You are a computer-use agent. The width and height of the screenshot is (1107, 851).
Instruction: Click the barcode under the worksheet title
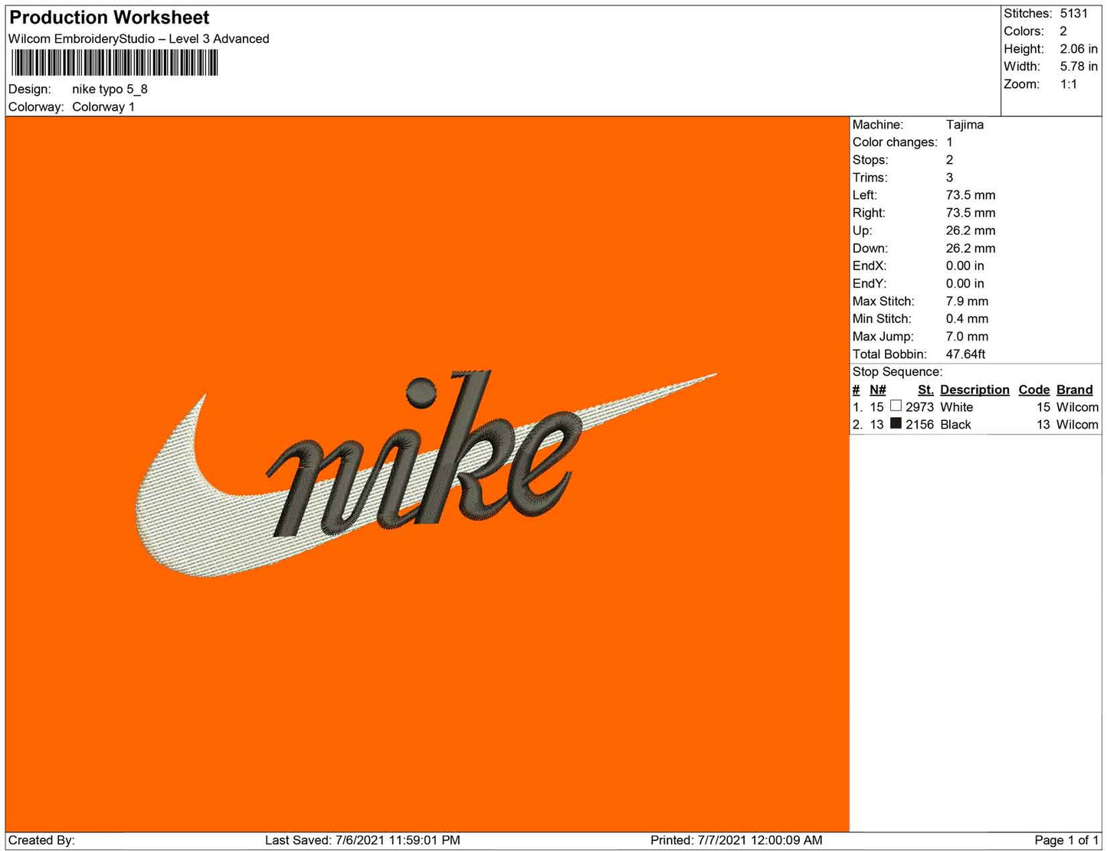click(x=115, y=63)
